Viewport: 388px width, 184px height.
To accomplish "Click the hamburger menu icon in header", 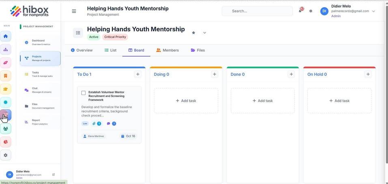I will point(74,11).
